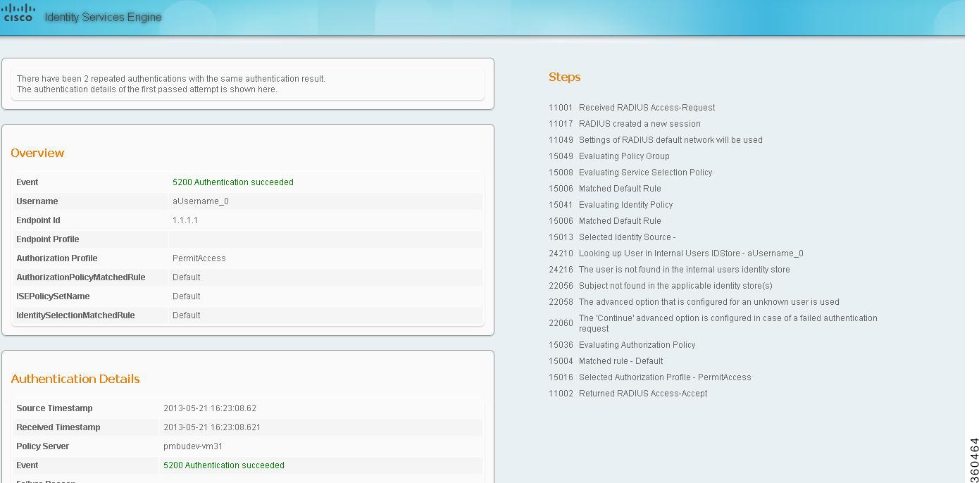
Task: Click the Endpoint Id label
Action: pos(38,220)
